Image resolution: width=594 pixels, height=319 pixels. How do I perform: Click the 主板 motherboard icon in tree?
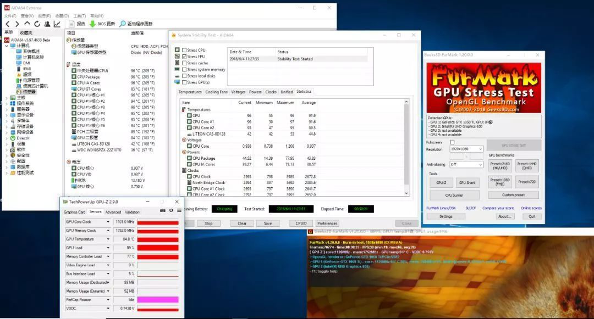[x=13, y=98]
